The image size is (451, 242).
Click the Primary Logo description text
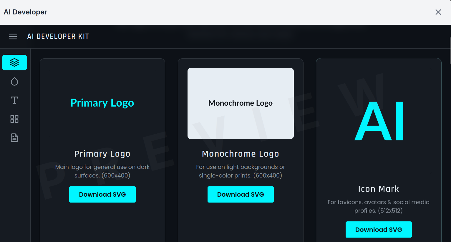[102, 171]
